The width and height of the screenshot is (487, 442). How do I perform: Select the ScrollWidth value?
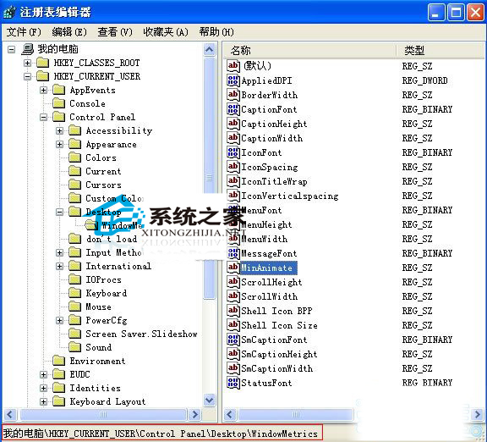[270, 296]
